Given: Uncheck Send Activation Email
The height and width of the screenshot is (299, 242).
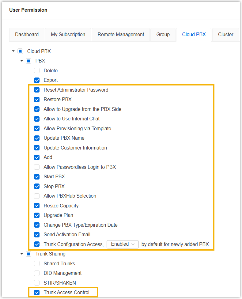Looking at the screenshot, I should pyautogui.click(x=37, y=235).
